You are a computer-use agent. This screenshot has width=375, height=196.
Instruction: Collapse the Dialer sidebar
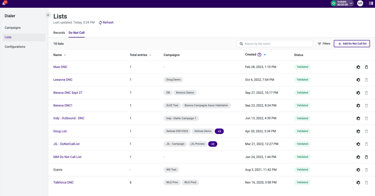coord(48,15)
